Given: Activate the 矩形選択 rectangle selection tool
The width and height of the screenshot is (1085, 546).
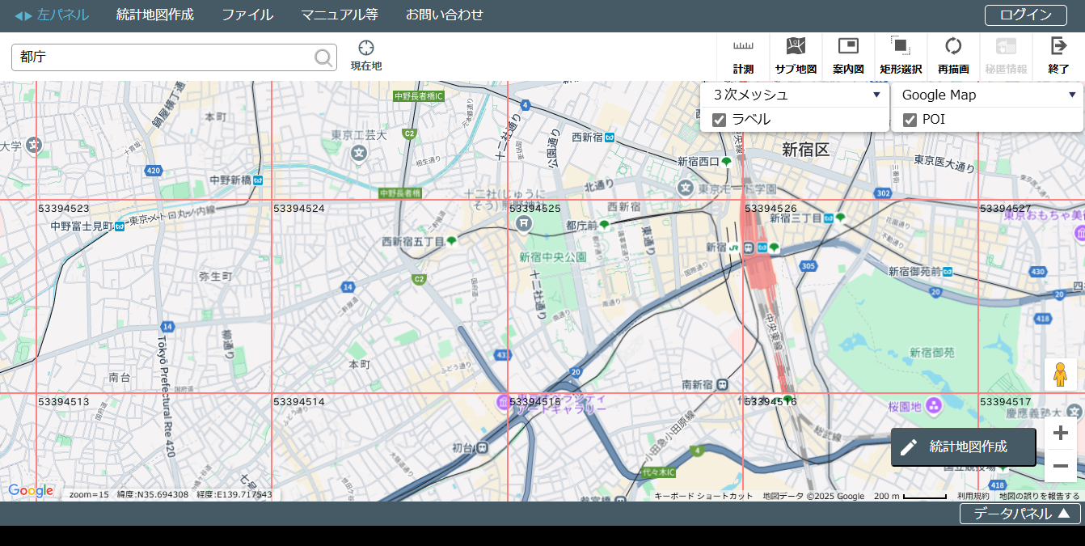Looking at the screenshot, I should point(901,55).
